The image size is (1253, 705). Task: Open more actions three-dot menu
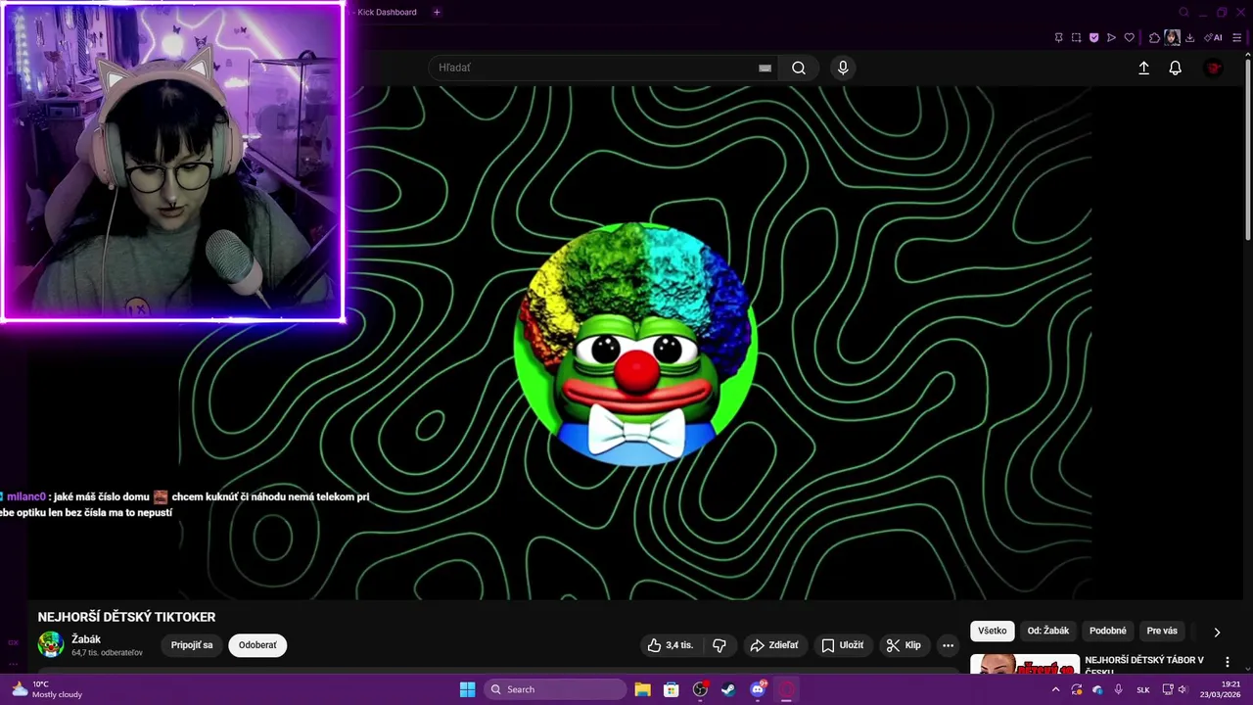pos(948,645)
